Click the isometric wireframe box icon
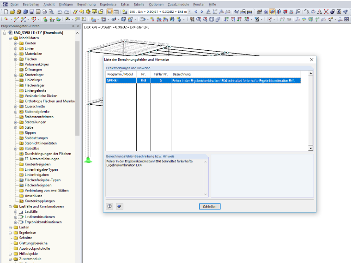 (x=212, y=19)
